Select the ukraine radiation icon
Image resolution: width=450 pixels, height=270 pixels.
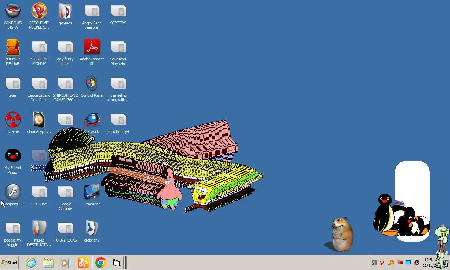point(13,123)
